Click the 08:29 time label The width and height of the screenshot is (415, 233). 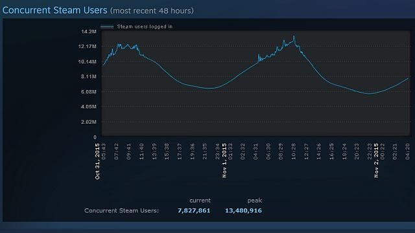pos(281,151)
